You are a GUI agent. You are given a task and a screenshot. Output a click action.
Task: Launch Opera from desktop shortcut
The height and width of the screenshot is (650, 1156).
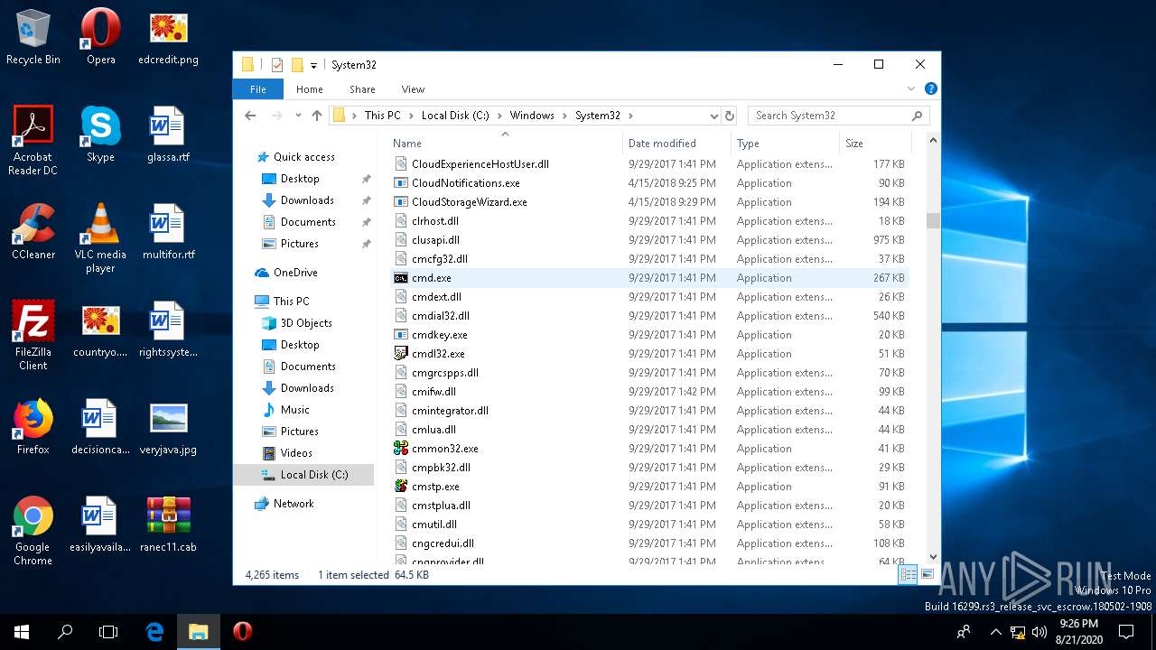point(100,37)
